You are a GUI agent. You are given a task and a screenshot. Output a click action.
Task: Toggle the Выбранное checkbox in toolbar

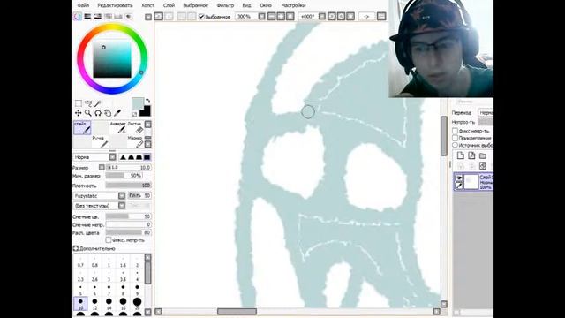(201, 17)
